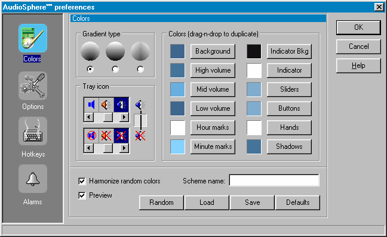This screenshot has width=387, height=237.
Task: Click the Sliders button
Action: (x=289, y=89)
